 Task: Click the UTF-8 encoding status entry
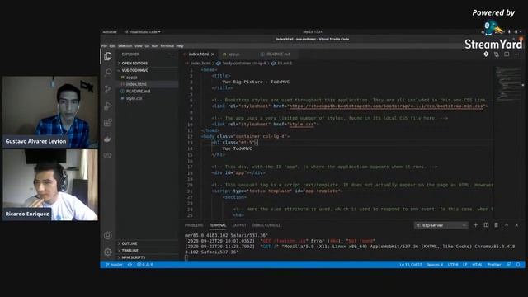[453, 265]
